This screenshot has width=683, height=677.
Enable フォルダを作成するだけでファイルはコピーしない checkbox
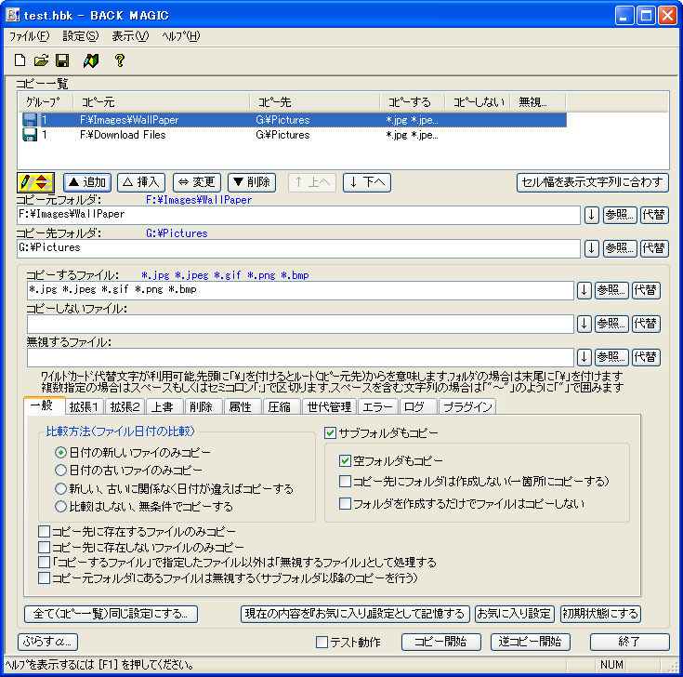click(x=345, y=504)
